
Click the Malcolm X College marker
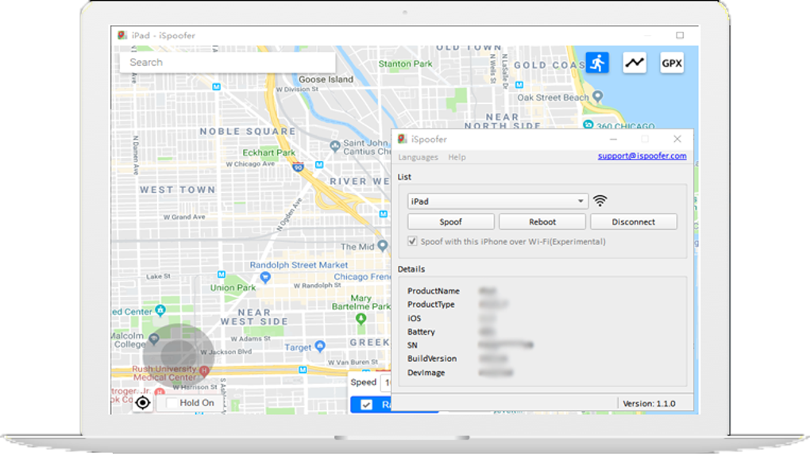tap(154, 340)
